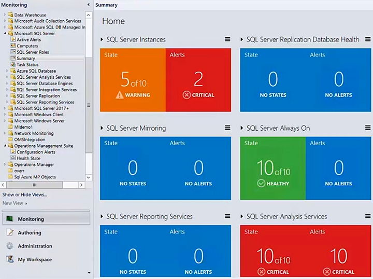Image resolution: width=373 pixels, height=279 pixels.
Task: Open the navigation buttons overflow arrow
Action: [x=89, y=273]
